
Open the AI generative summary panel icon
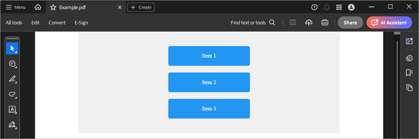[x=409, y=41]
